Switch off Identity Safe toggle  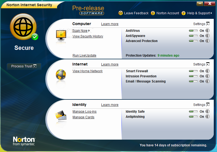193,112
